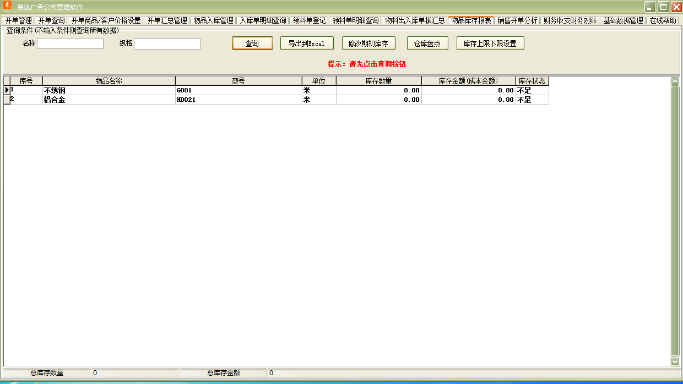Screen dimensions: 683x384
Task: Click model cell H0021
Action: coord(238,100)
